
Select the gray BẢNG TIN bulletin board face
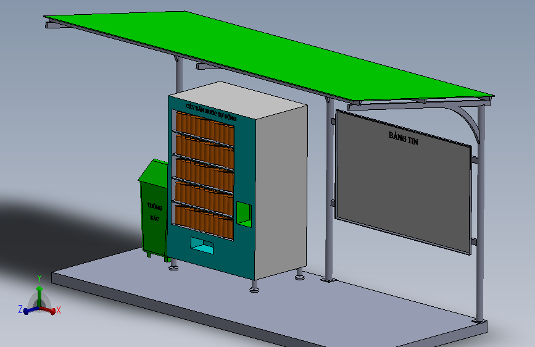pos(404,182)
